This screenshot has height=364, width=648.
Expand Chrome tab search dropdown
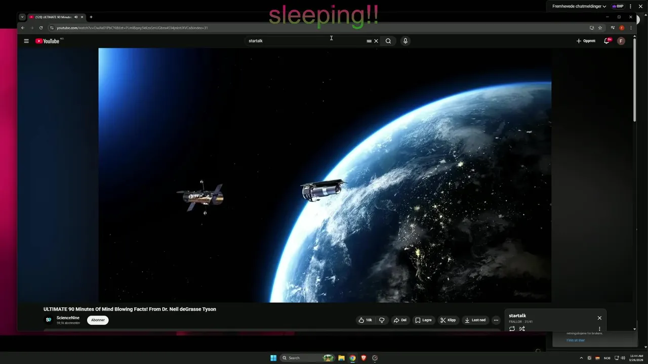click(22, 17)
